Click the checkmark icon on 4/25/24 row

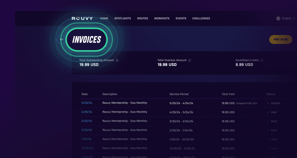268,112
